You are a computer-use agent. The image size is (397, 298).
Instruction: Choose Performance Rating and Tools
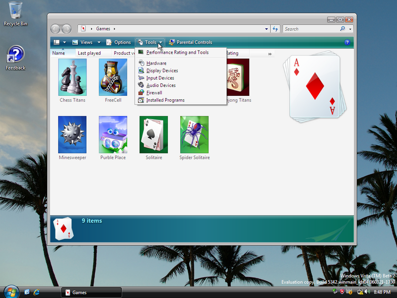coord(181,53)
